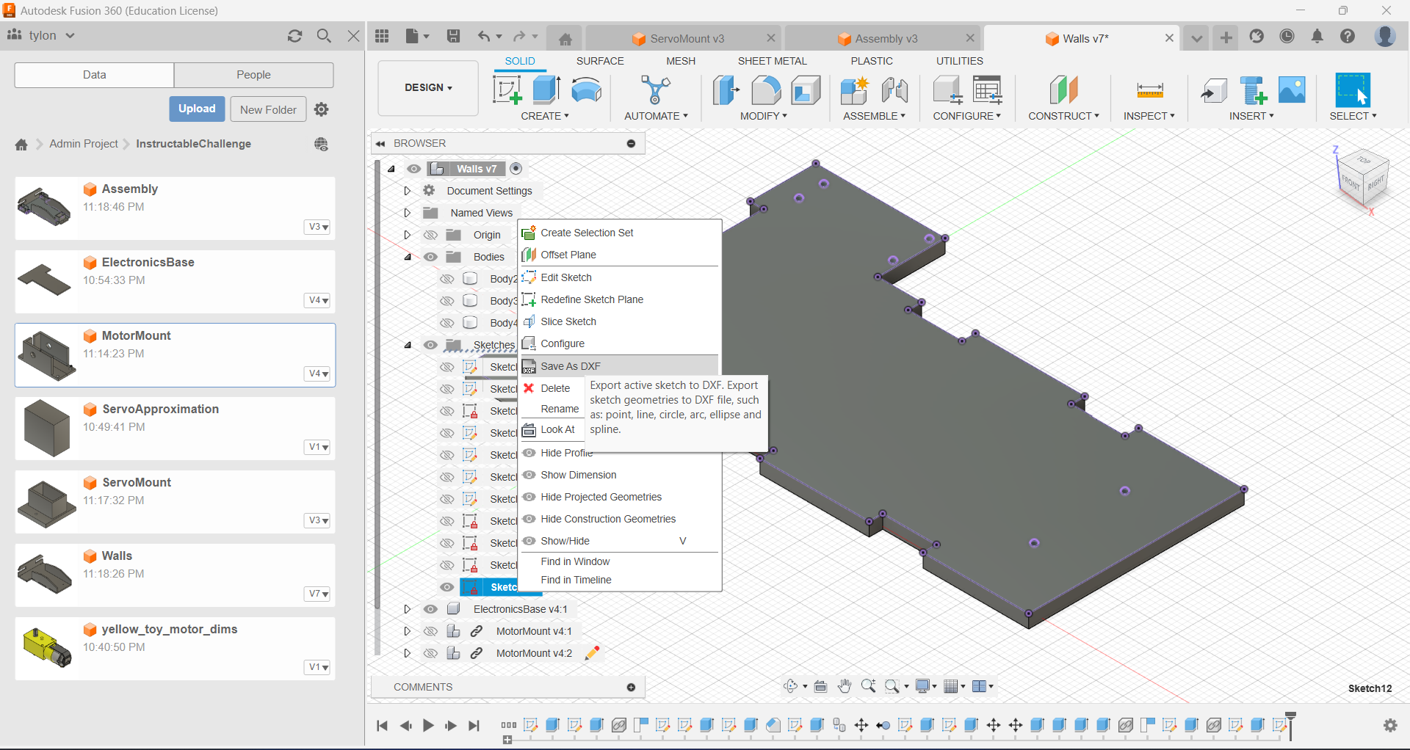Click the New Folder button
Viewport: 1410px width, 750px height.
tap(268, 109)
